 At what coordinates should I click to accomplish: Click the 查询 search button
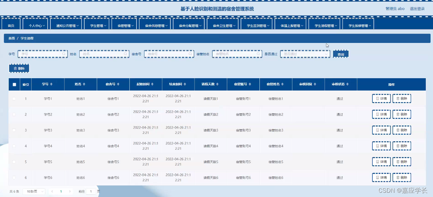[x=341, y=55]
